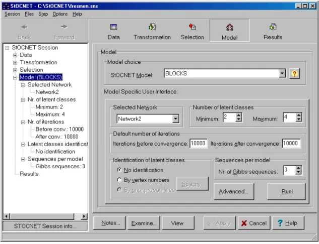Collapse the Model (BLOCKS) tree node
This screenshot has height=244, width=319.
click(15, 77)
